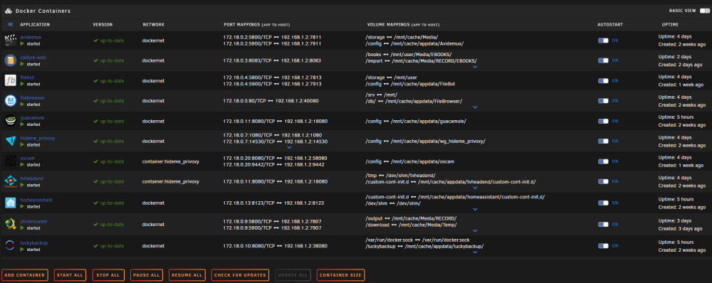This screenshot has height=283, width=712.
Task: Click up-to-date status for avidemux
Action: pyautogui.click(x=108, y=41)
